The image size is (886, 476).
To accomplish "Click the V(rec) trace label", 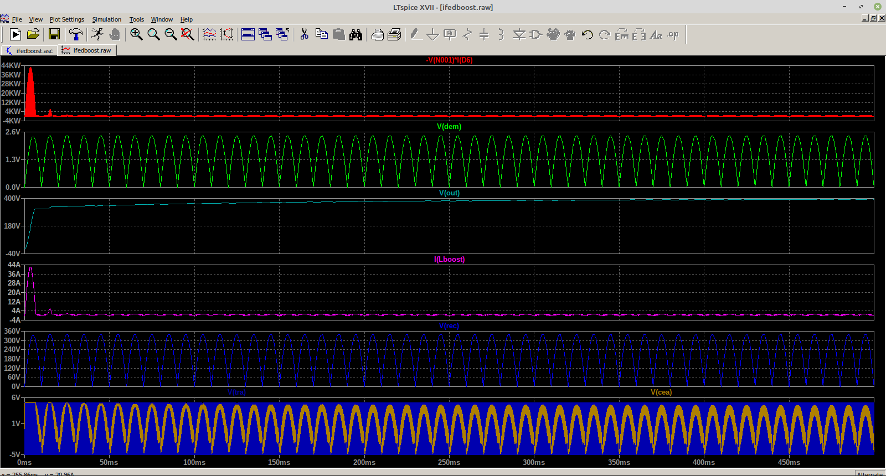I will tap(449, 325).
